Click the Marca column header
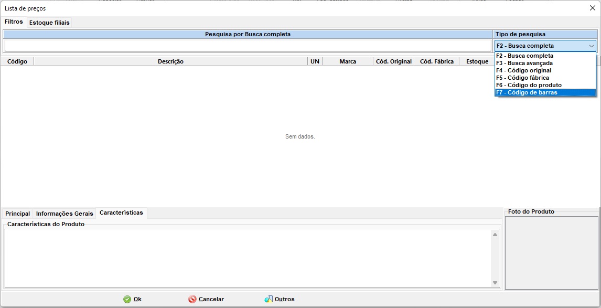Viewport: 601px width, 308px height. [x=347, y=61]
